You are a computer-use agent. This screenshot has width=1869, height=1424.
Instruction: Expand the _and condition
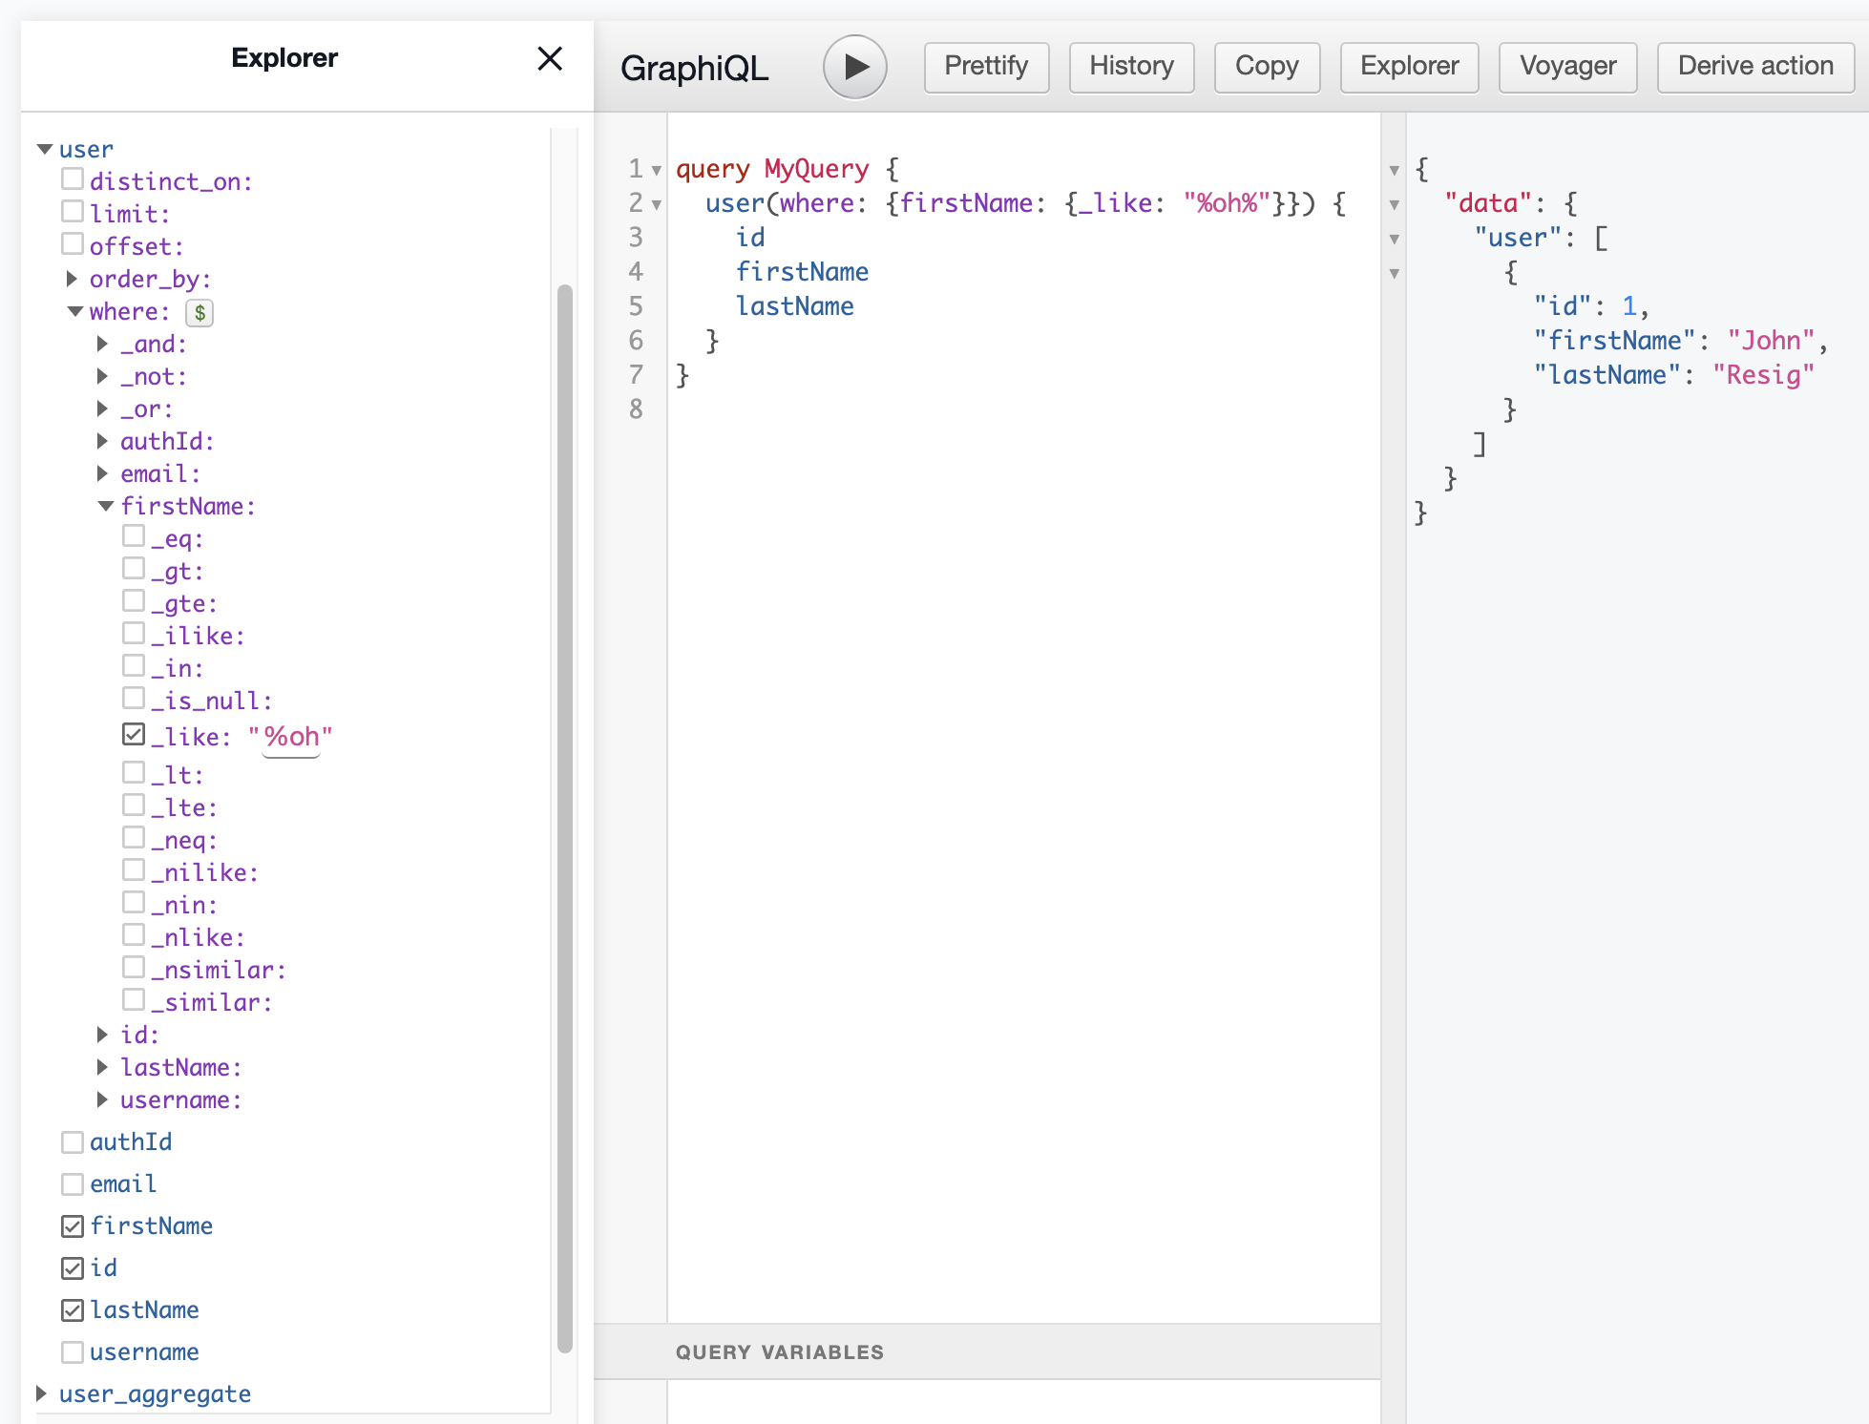102,344
